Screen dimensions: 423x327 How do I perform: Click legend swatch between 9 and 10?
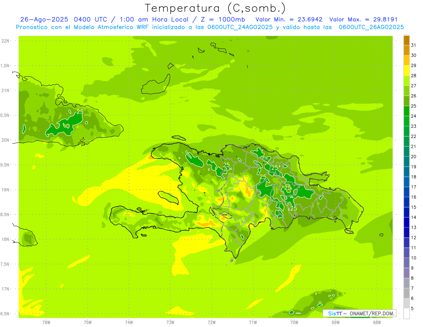pos(406,262)
